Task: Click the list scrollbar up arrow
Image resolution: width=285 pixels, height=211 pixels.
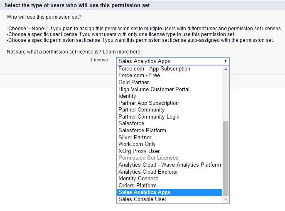Action: click(226, 69)
